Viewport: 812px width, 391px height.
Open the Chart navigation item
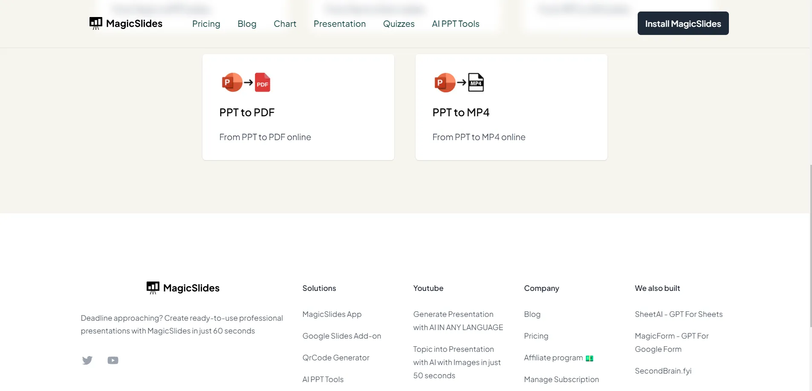[285, 24]
